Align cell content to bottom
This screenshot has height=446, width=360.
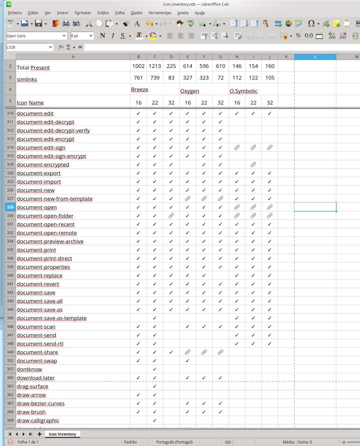pyautogui.click(x=225, y=36)
